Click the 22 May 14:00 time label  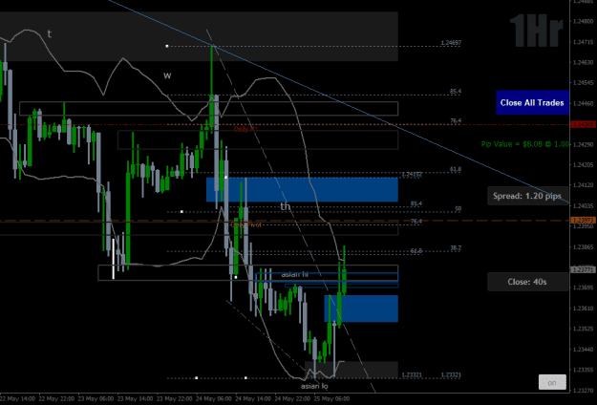(x=18, y=399)
